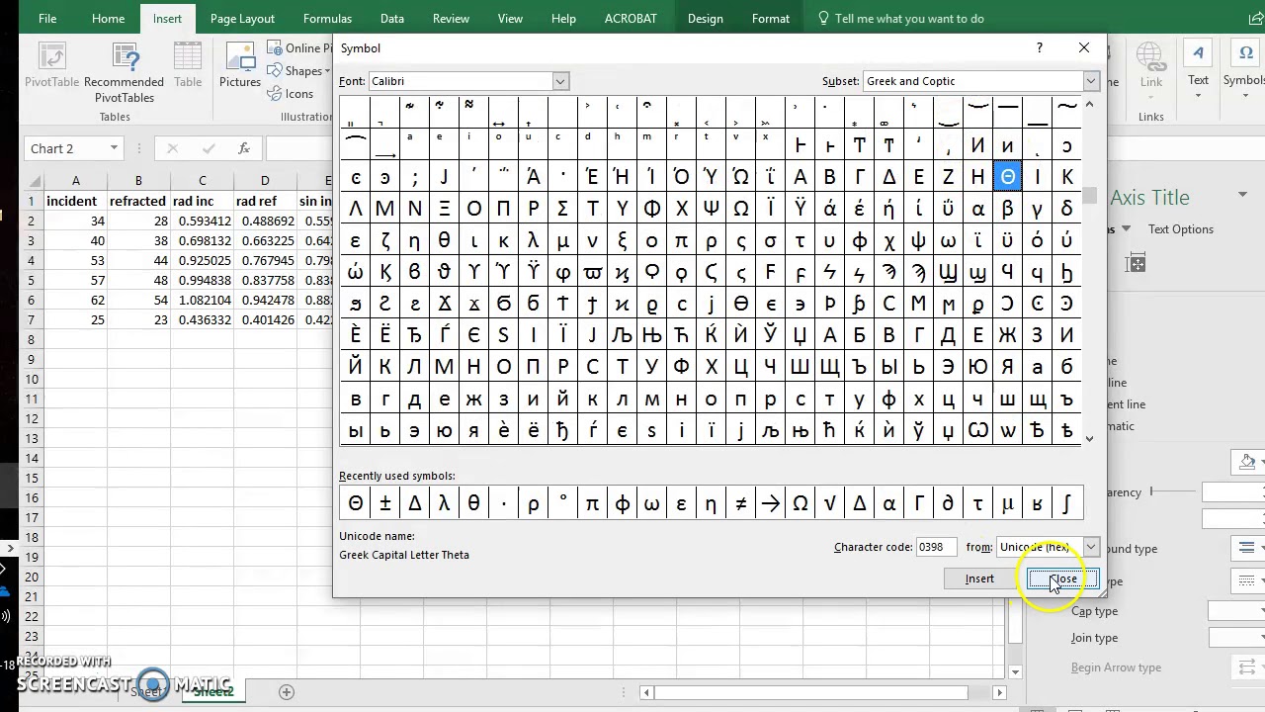Select cell C2 with 0.593412

[x=202, y=221]
